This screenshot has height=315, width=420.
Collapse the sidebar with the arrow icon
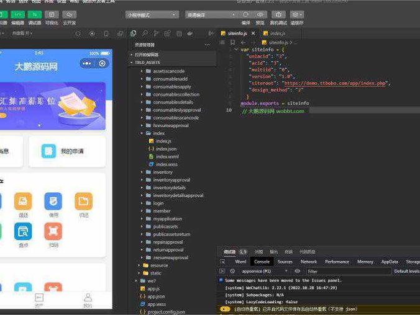[211, 33]
